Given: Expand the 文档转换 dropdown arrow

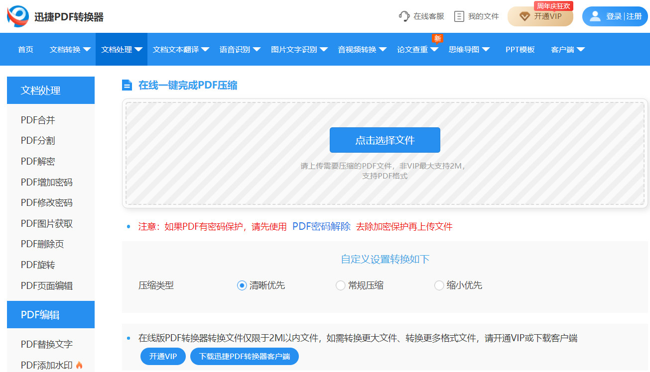Looking at the screenshot, I should pos(87,50).
